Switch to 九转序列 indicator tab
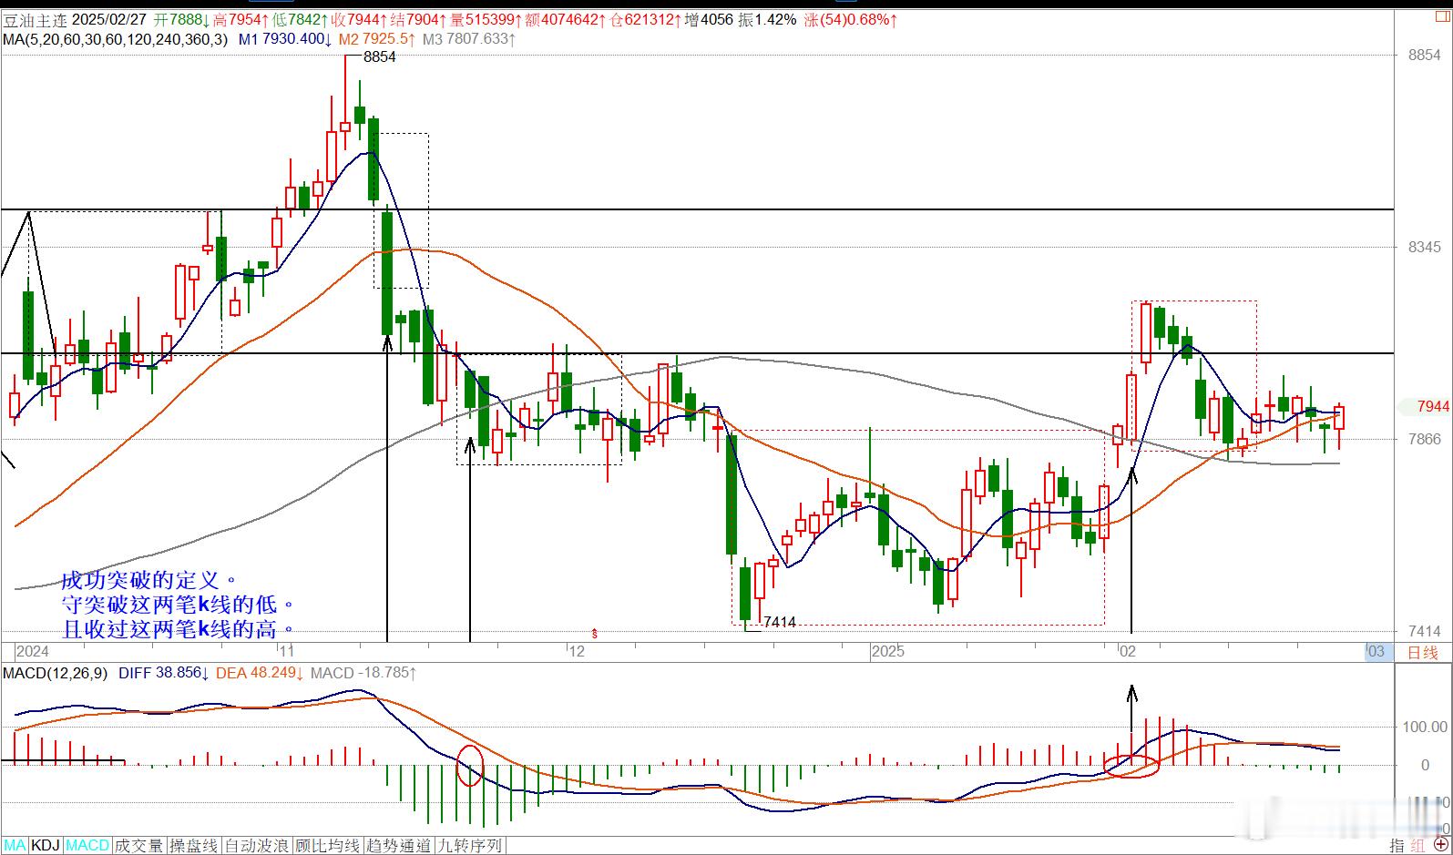Image resolution: width=1453 pixels, height=855 pixels. pyautogui.click(x=471, y=845)
